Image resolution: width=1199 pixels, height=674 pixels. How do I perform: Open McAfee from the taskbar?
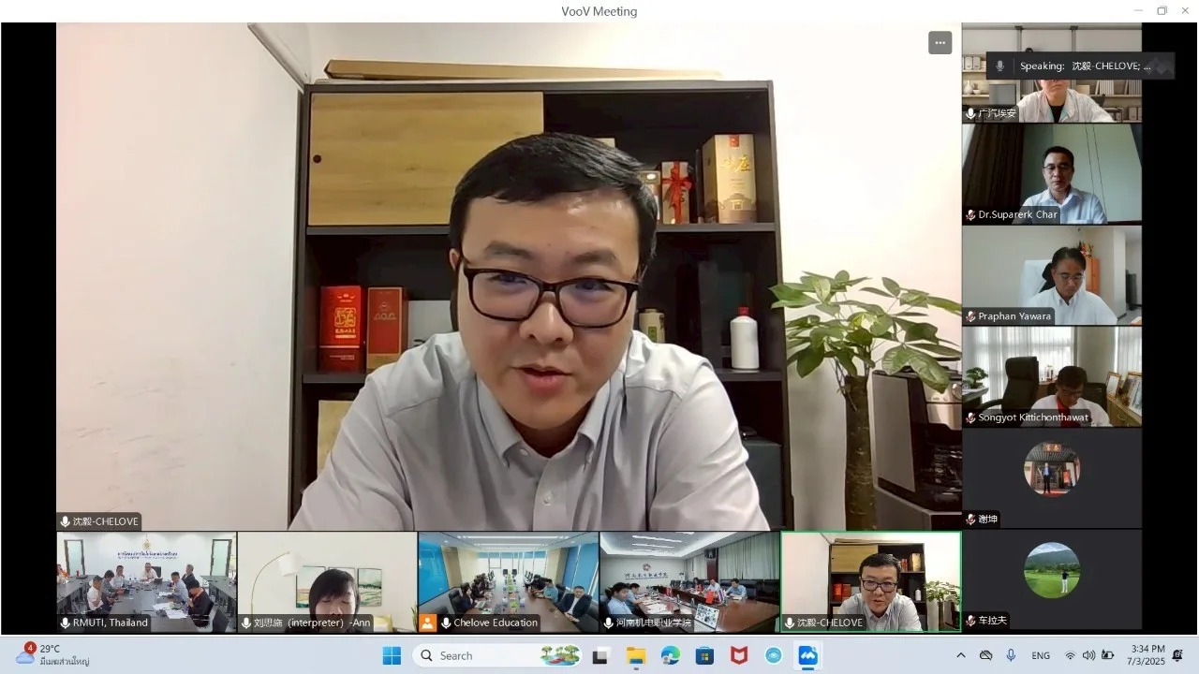click(739, 655)
